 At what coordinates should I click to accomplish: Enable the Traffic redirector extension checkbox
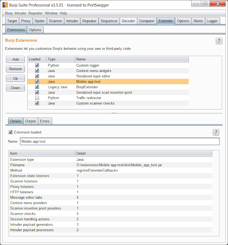pyautogui.click(x=37, y=98)
